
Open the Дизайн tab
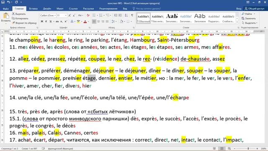coord(47,8)
